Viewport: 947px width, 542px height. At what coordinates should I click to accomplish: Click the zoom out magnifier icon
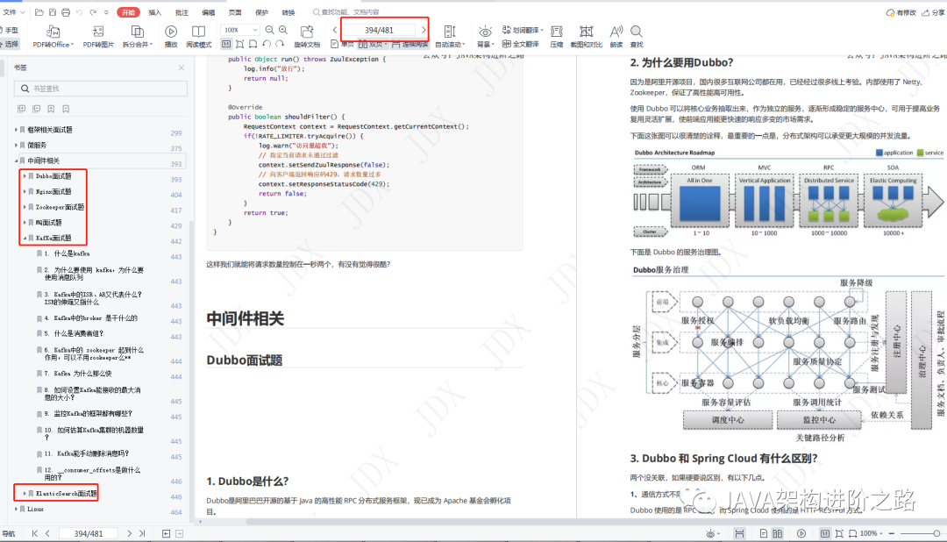269,30
